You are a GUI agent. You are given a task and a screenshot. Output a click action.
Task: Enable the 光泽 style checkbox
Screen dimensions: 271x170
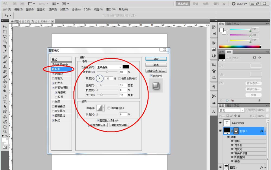[53, 102]
